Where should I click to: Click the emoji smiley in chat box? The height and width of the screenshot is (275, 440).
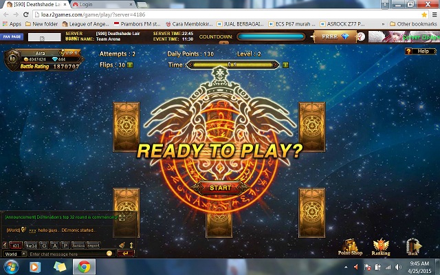coord(109,254)
